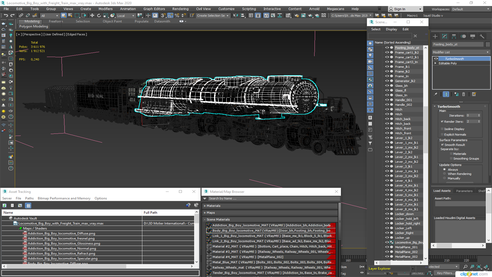This screenshot has width=492, height=277.
Task: Select the When Rendering update option
Action: [445, 174]
